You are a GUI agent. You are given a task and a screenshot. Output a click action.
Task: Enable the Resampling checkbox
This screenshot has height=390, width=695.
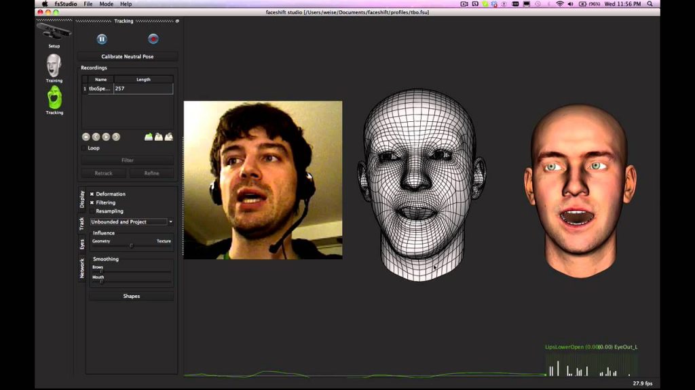point(92,211)
